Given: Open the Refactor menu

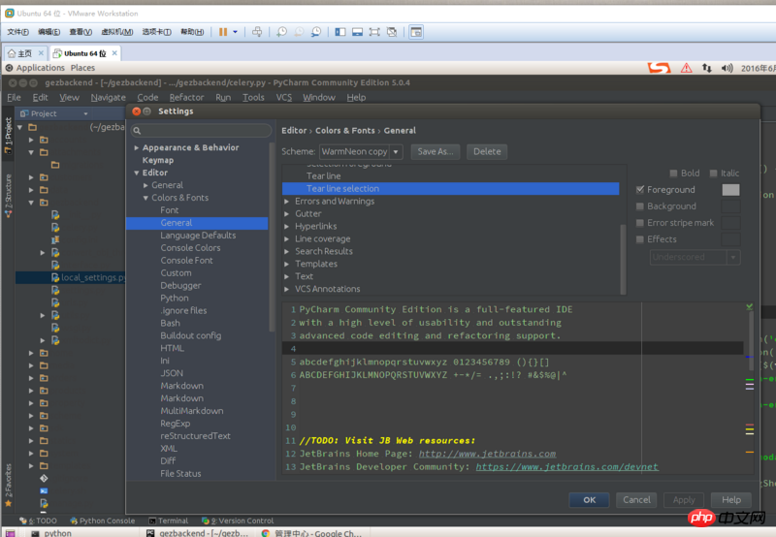Looking at the screenshot, I should tap(186, 97).
